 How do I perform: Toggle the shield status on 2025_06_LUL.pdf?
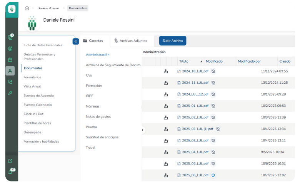pos(213,175)
